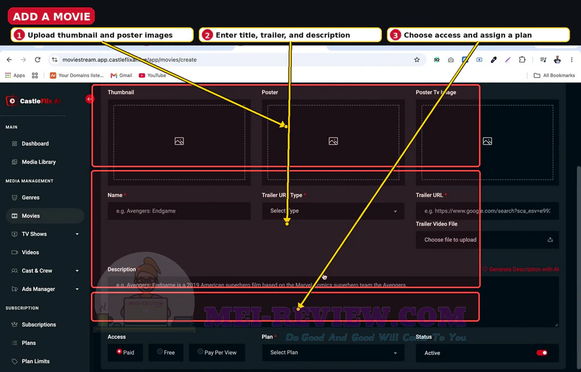Open the camera screenshot extension
The height and width of the screenshot is (372, 581).
[451, 60]
